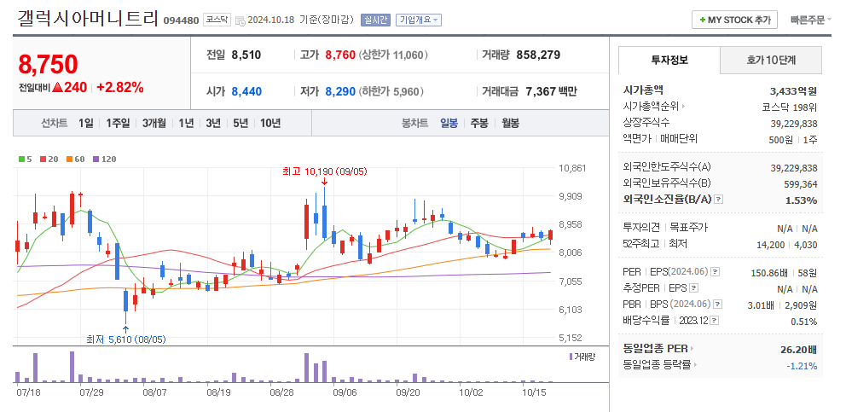The height and width of the screenshot is (412, 846).
Task: Click the 최저 5,610 (08/05) chart marker
Action: pos(125,339)
